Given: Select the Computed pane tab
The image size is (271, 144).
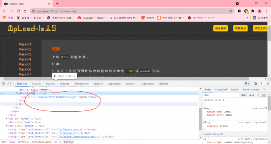Looking at the screenshot, I should click(x=221, y=89).
